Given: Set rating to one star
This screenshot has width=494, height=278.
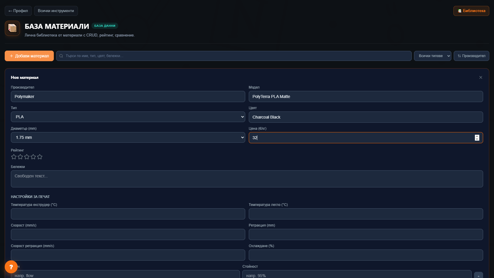Looking at the screenshot, I should tap(14, 157).
